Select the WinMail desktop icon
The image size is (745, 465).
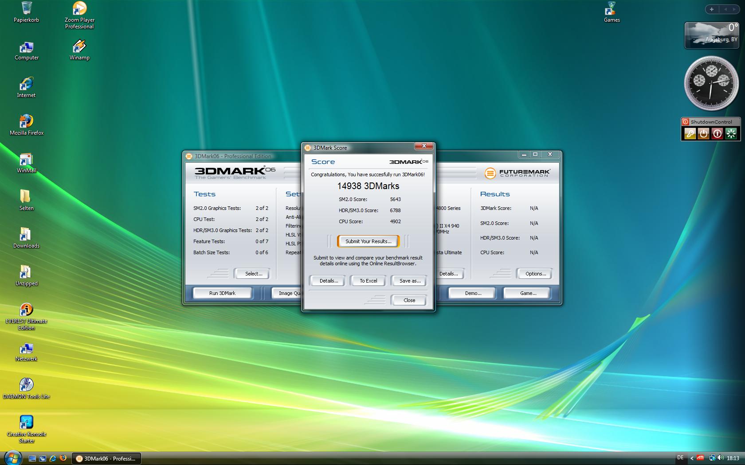click(x=26, y=163)
